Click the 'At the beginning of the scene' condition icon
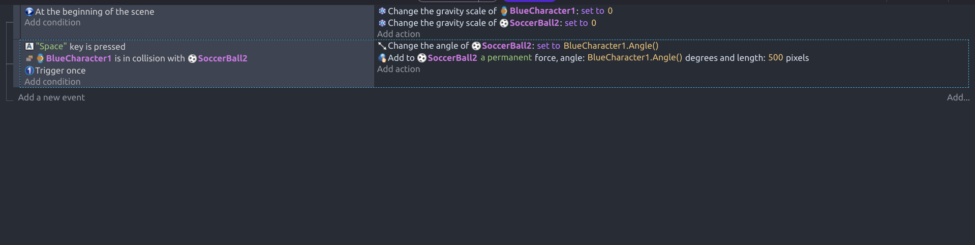975x245 pixels. (x=29, y=12)
